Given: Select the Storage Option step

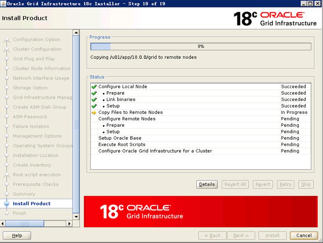Looking at the screenshot, I should (30, 88).
